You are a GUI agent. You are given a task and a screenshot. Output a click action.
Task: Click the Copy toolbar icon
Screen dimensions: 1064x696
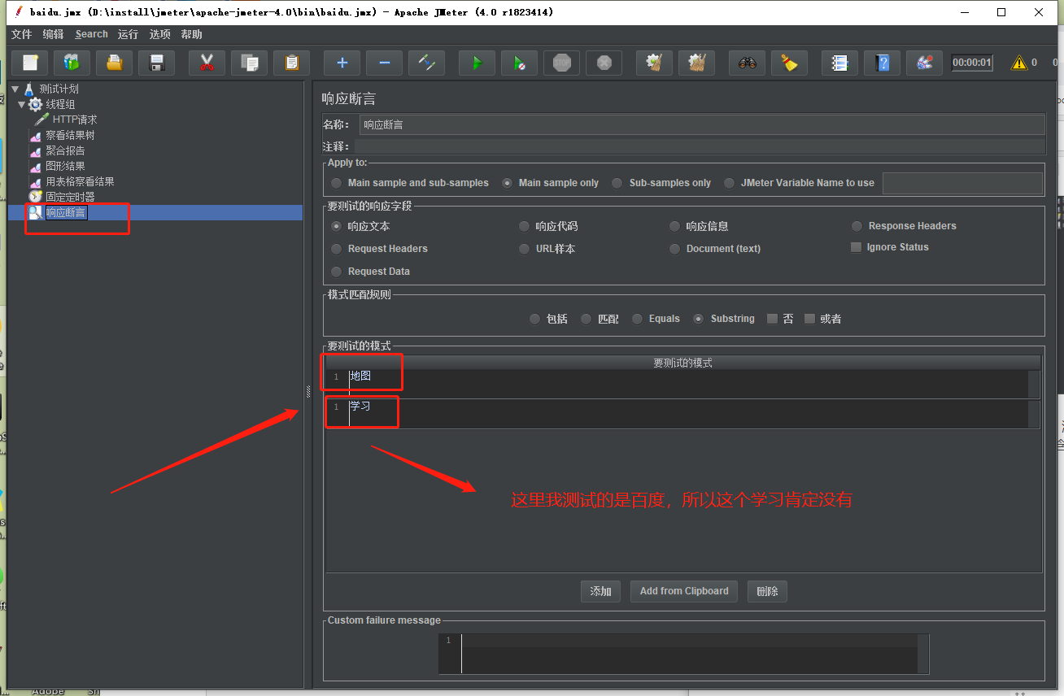point(250,63)
